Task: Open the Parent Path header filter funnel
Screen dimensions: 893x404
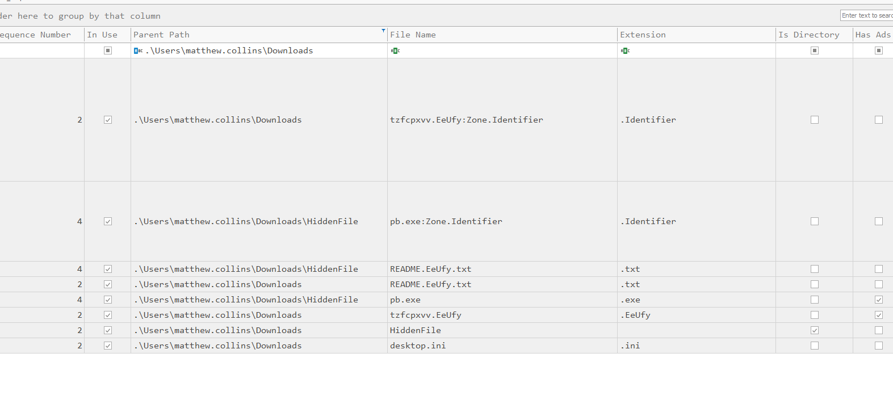Action: point(383,31)
